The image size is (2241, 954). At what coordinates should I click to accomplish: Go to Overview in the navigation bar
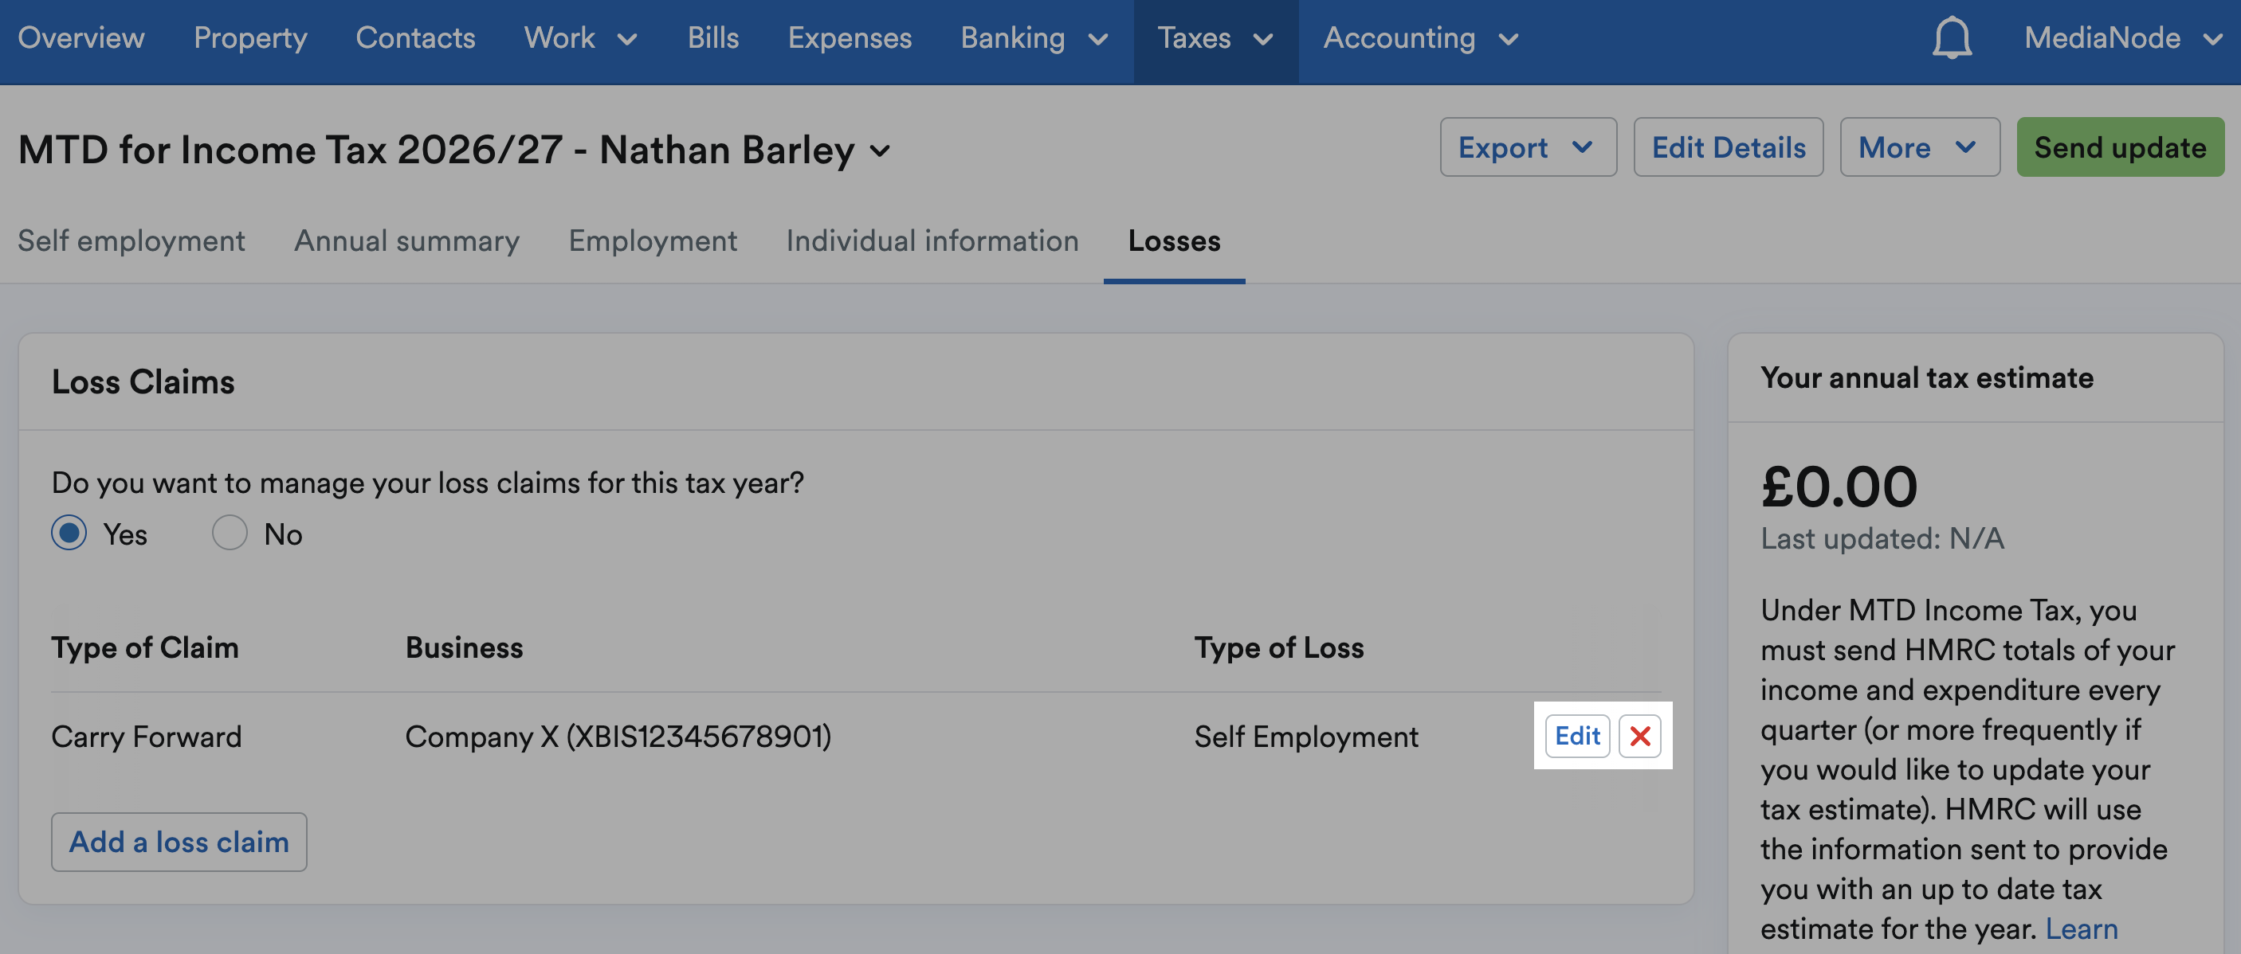[81, 38]
